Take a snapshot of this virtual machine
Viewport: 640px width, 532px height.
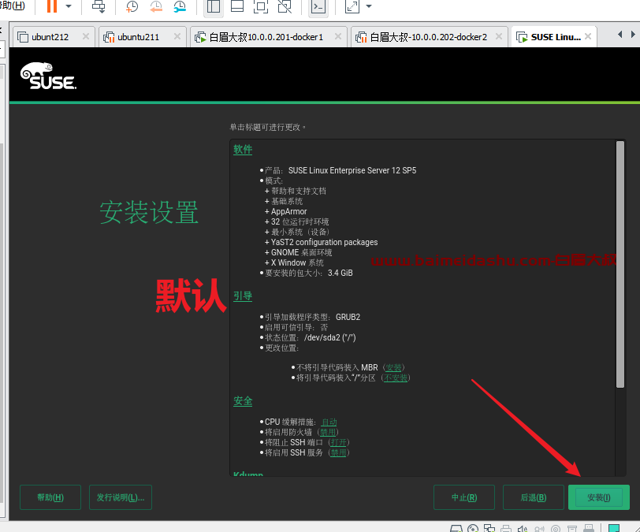click(132, 6)
